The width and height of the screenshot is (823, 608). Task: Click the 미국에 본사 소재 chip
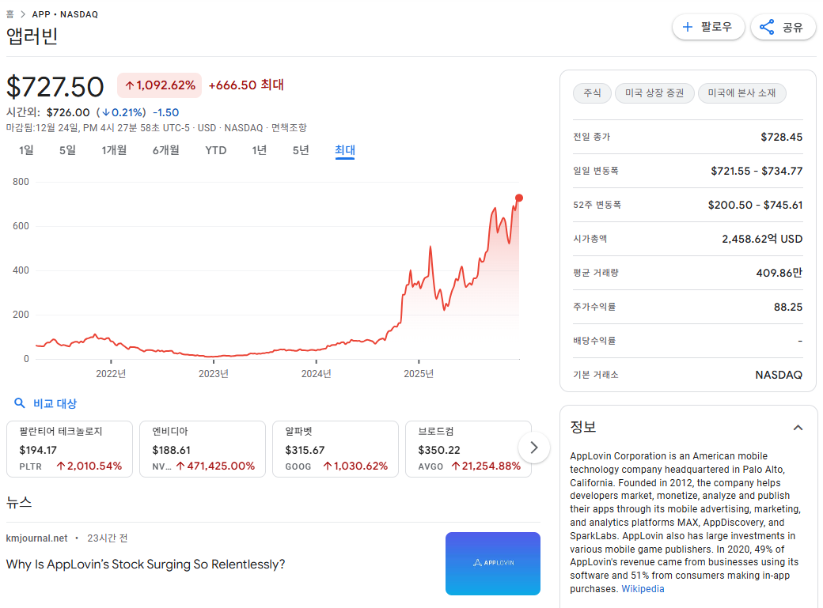tap(741, 93)
